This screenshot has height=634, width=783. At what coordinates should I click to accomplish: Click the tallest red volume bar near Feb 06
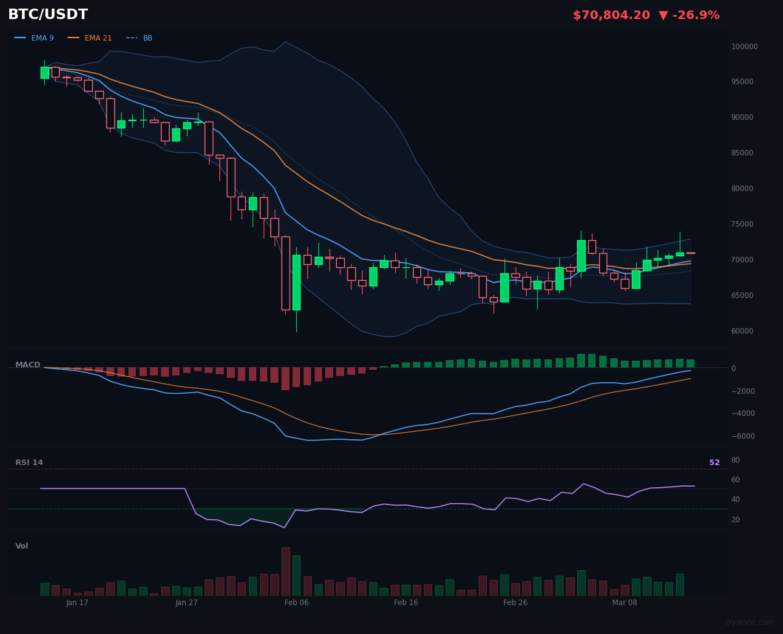[x=285, y=571]
